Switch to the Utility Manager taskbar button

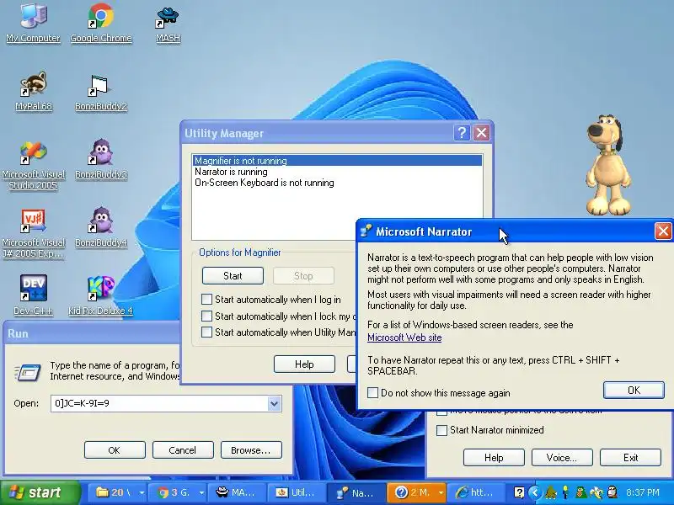[x=297, y=492]
